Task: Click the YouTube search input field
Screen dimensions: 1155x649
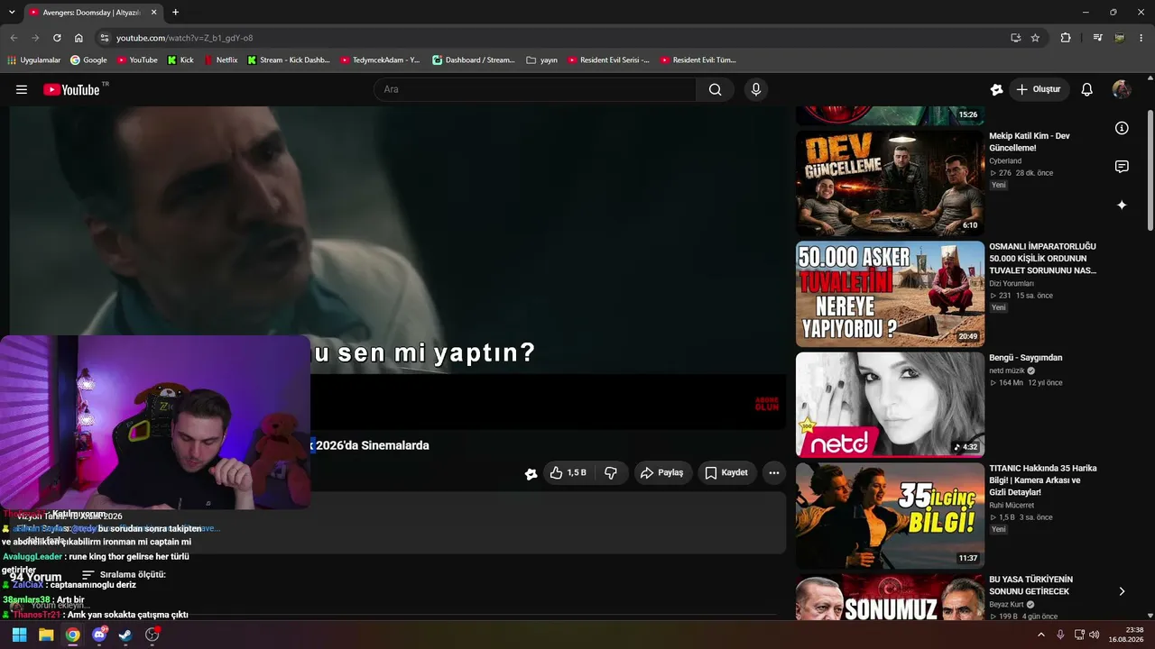Action: [x=537, y=89]
